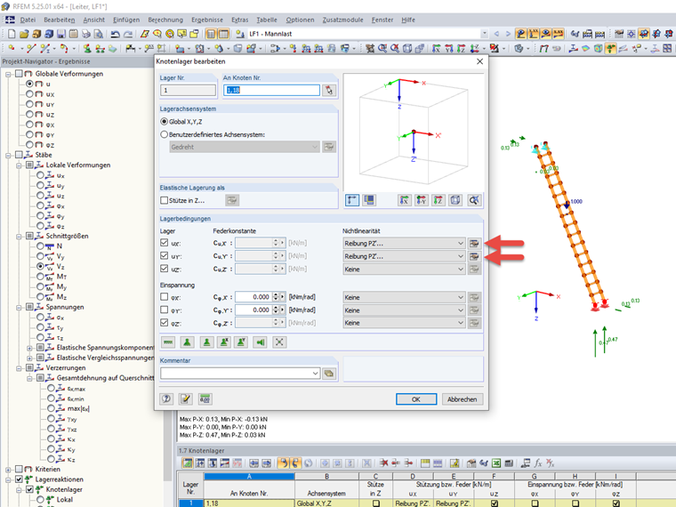
Task: Open the φx Nichtlinearität dropdown
Action: (x=404, y=297)
